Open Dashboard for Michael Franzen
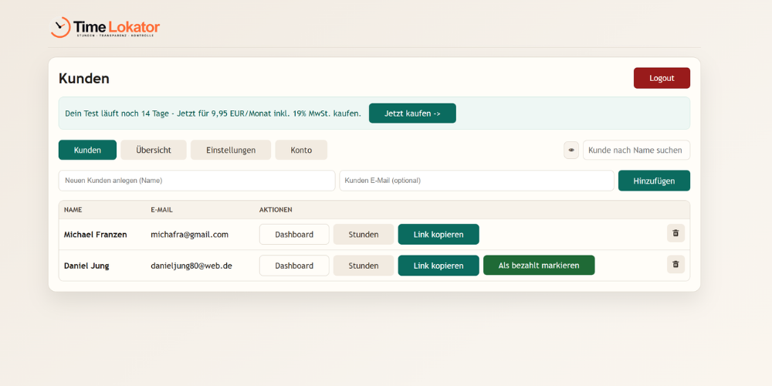The image size is (772, 386). point(294,235)
